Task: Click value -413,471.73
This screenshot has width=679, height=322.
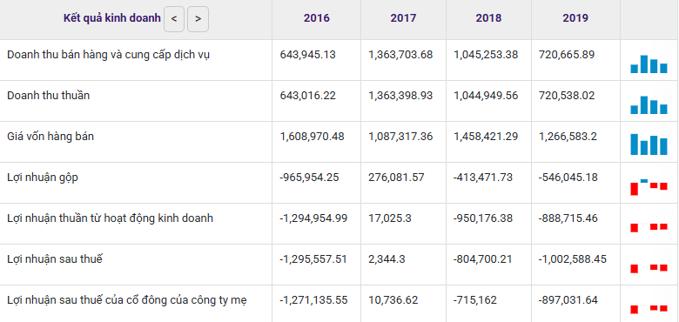Action: pos(483,178)
